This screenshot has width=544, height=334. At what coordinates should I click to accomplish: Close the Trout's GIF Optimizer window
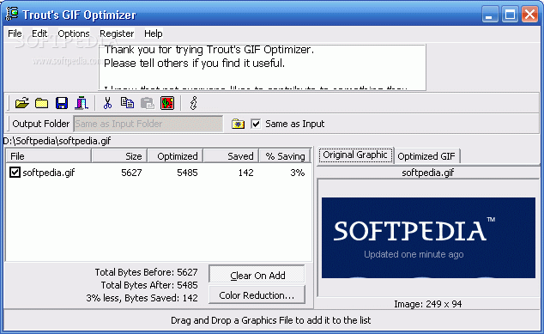[x=530, y=15]
